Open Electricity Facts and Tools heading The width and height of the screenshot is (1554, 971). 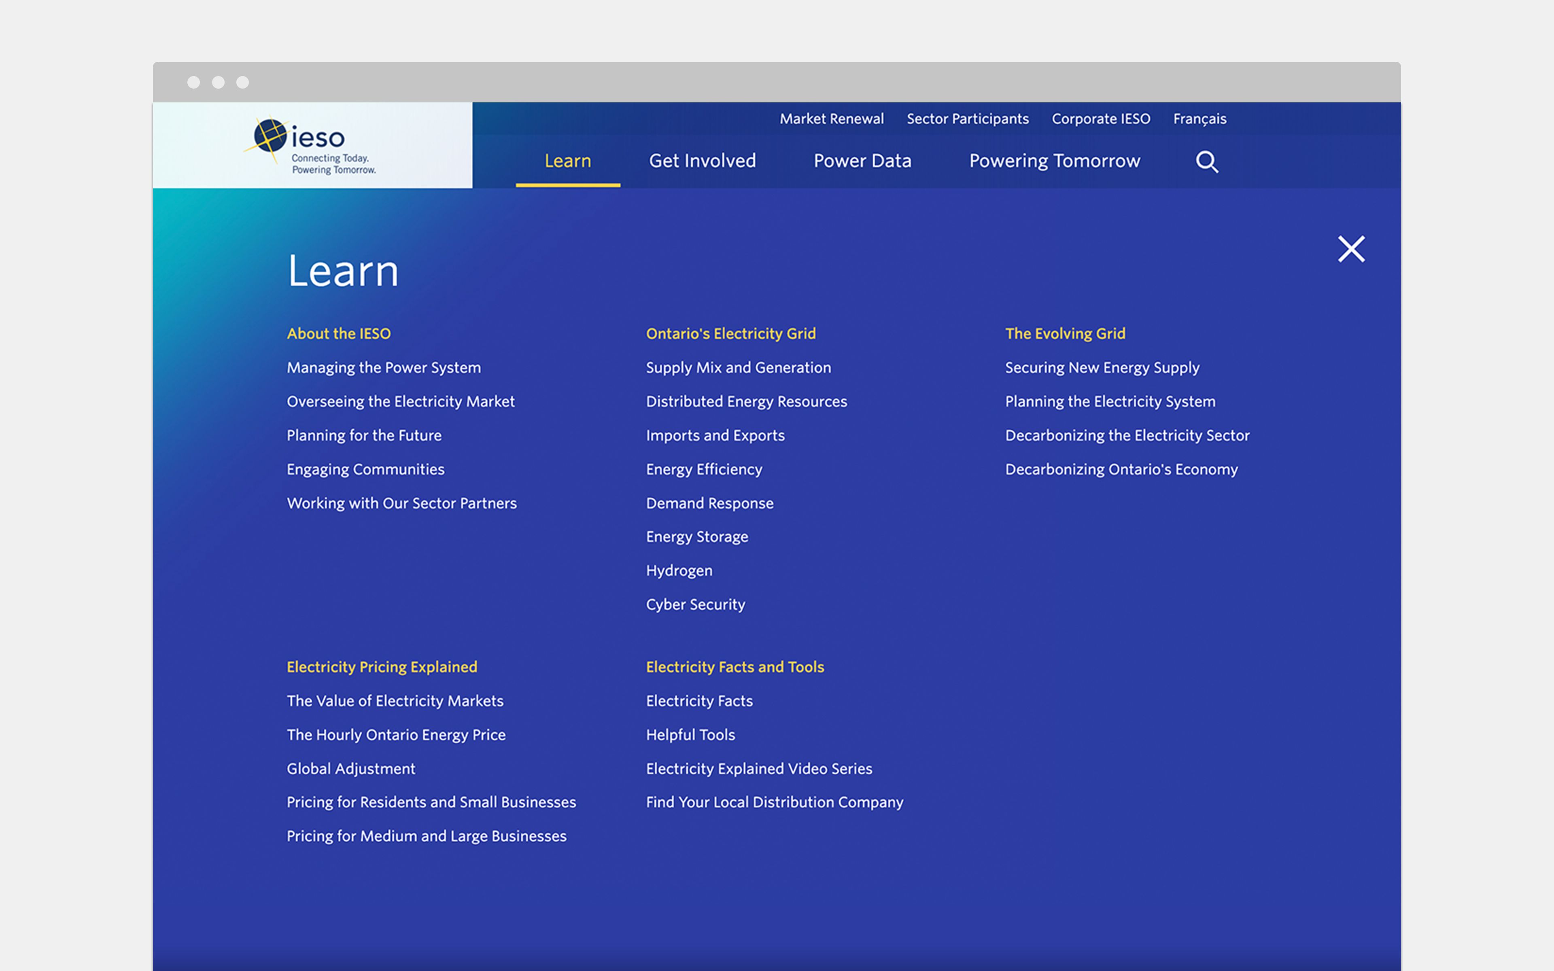[735, 667]
